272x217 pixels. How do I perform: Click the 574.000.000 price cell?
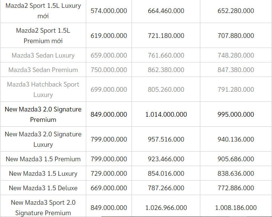click(109, 11)
